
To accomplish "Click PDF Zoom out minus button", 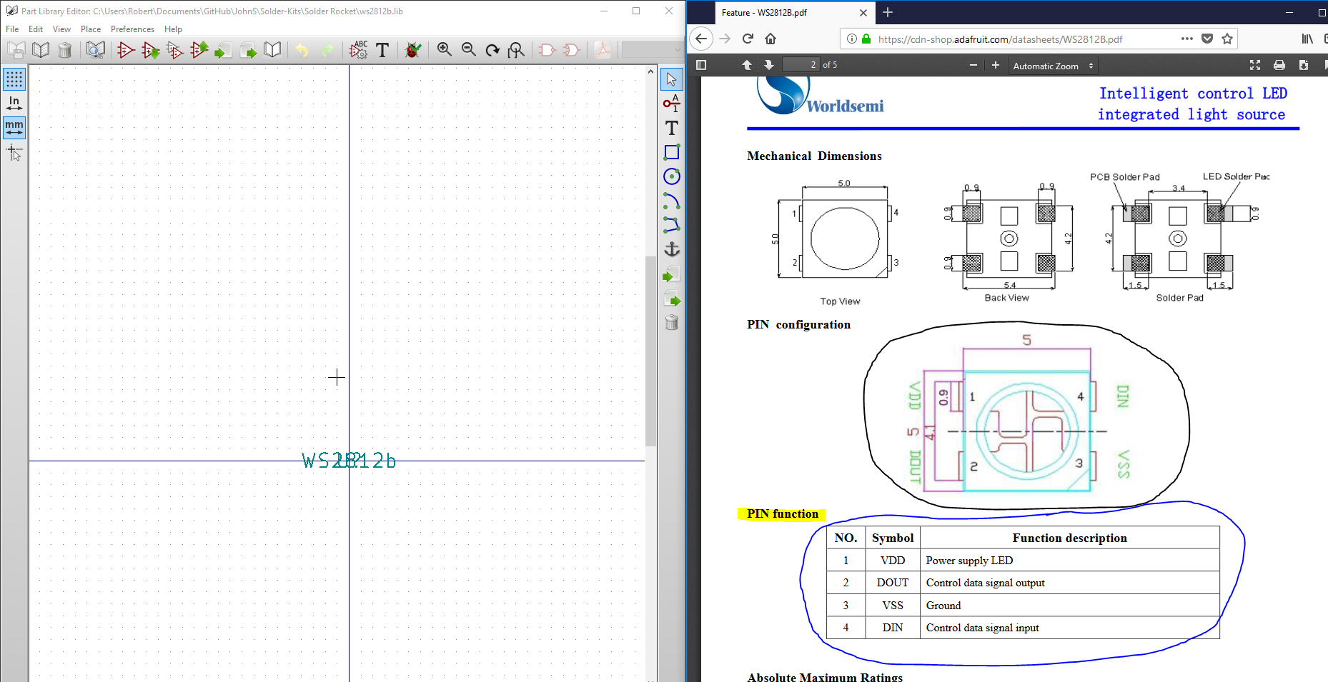I will (973, 65).
